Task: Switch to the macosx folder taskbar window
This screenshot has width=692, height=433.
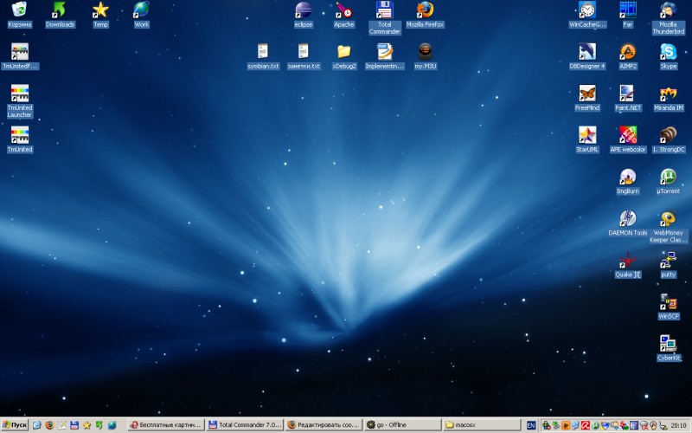Action: [478, 425]
